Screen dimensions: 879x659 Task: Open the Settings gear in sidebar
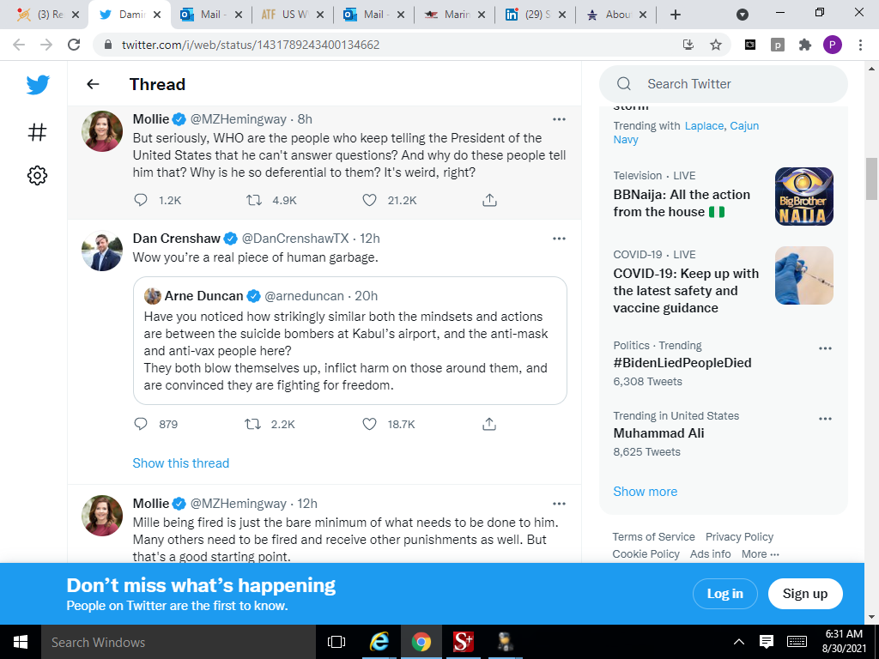click(37, 176)
